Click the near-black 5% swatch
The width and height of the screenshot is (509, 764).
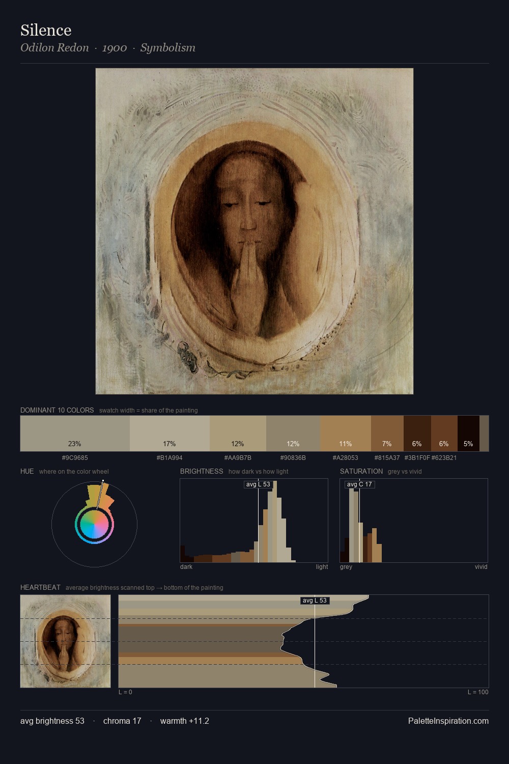(468, 433)
